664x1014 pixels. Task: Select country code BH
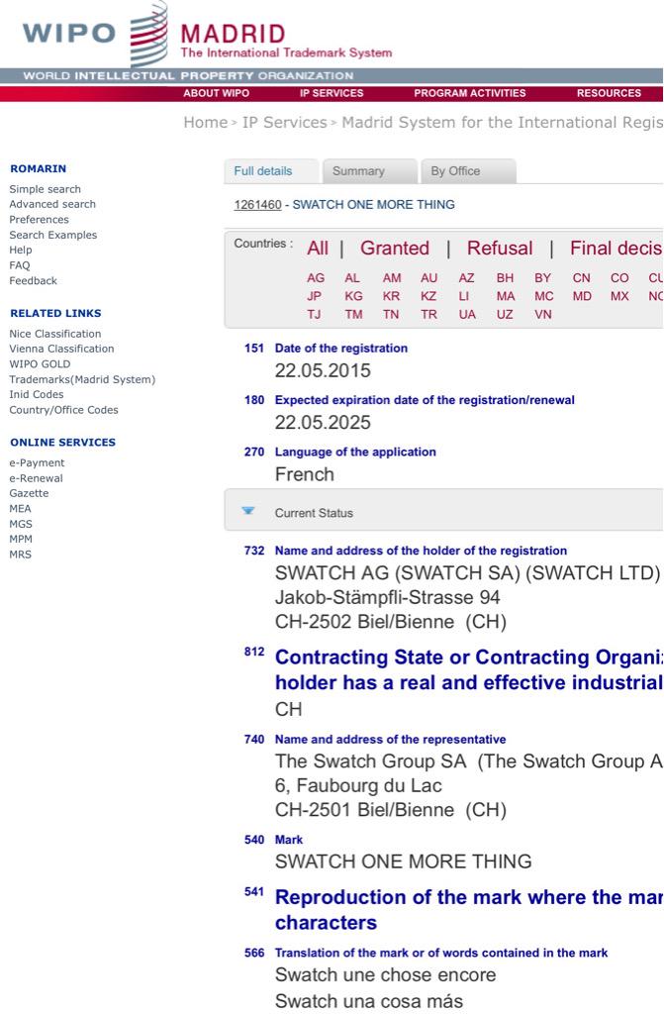click(x=505, y=278)
